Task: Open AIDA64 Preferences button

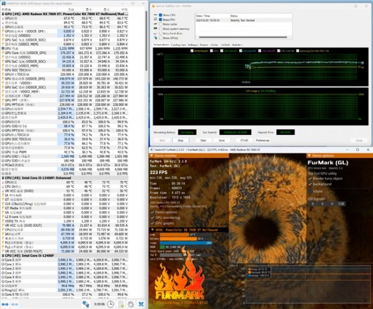Action: [x=262, y=141]
